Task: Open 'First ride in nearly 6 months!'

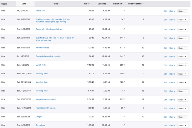Action: point(48,56)
